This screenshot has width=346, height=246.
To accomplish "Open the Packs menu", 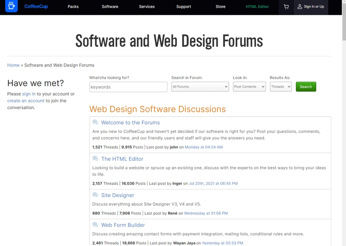I will (x=73, y=6).
